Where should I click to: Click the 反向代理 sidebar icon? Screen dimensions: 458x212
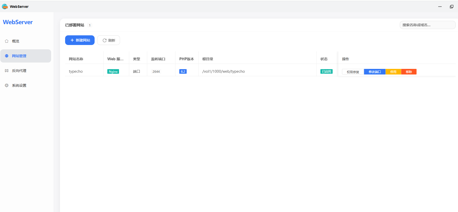7,71
